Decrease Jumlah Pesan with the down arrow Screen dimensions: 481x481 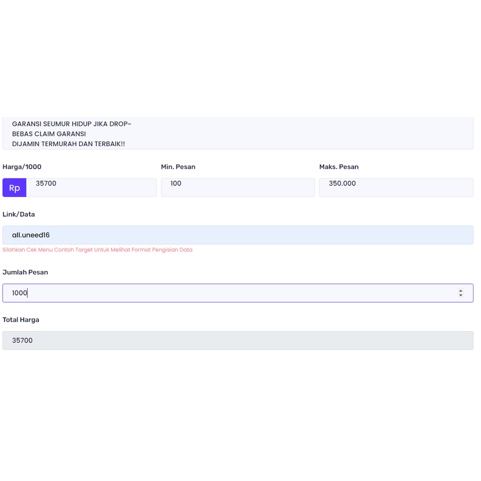[461, 295]
